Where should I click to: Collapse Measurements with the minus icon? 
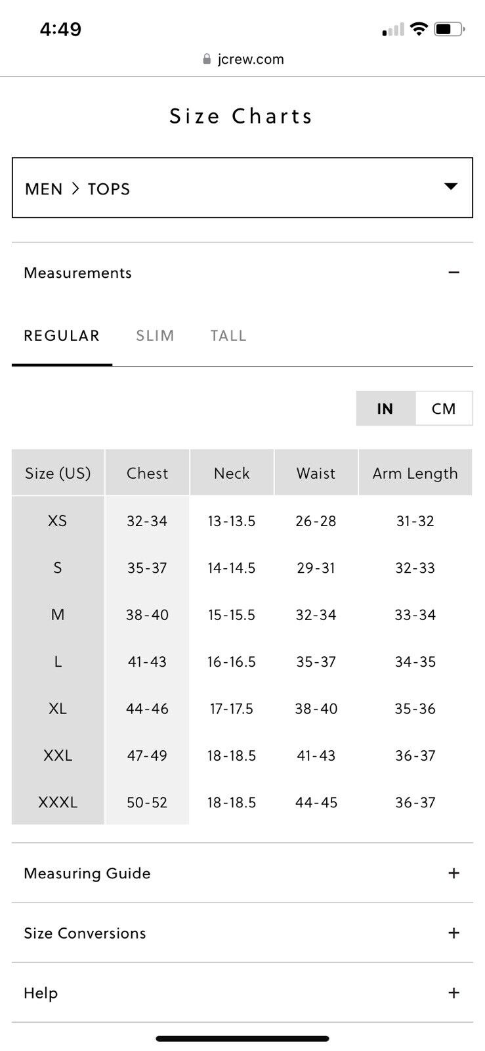tap(453, 273)
